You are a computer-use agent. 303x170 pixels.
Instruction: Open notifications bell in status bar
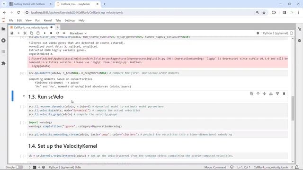tap(297, 167)
